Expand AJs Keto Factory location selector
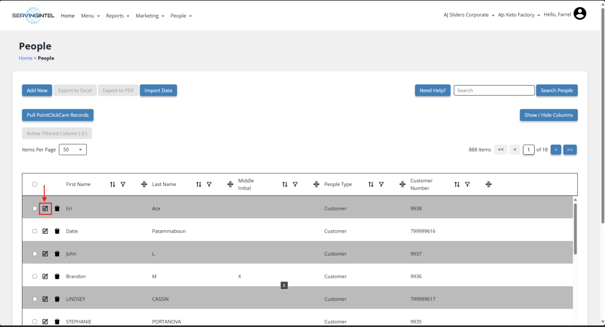Screen dimensions: 605x327 tap(518, 15)
